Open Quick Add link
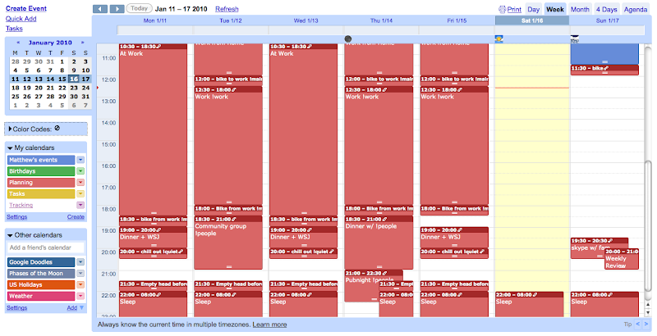The height and width of the screenshot is (336, 657). pyautogui.click(x=21, y=19)
